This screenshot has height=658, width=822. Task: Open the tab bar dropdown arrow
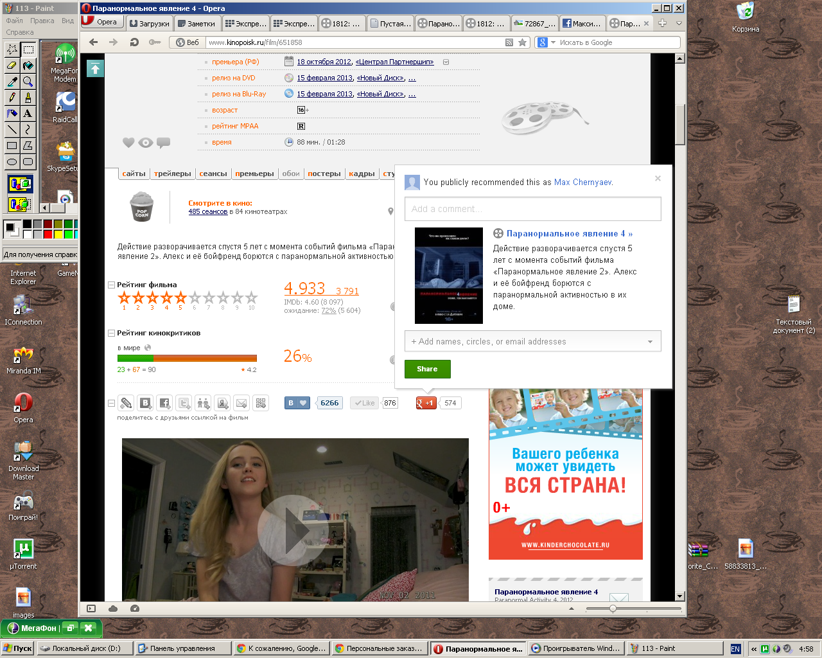pyautogui.click(x=678, y=23)
